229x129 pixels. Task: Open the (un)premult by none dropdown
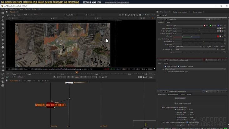(196, 49)
